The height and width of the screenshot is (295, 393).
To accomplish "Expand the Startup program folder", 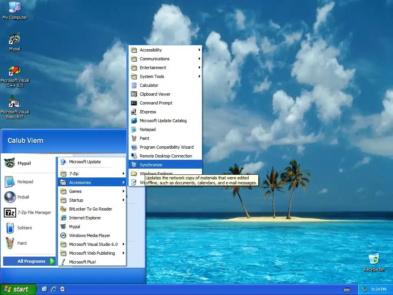I will pos(92,200).
